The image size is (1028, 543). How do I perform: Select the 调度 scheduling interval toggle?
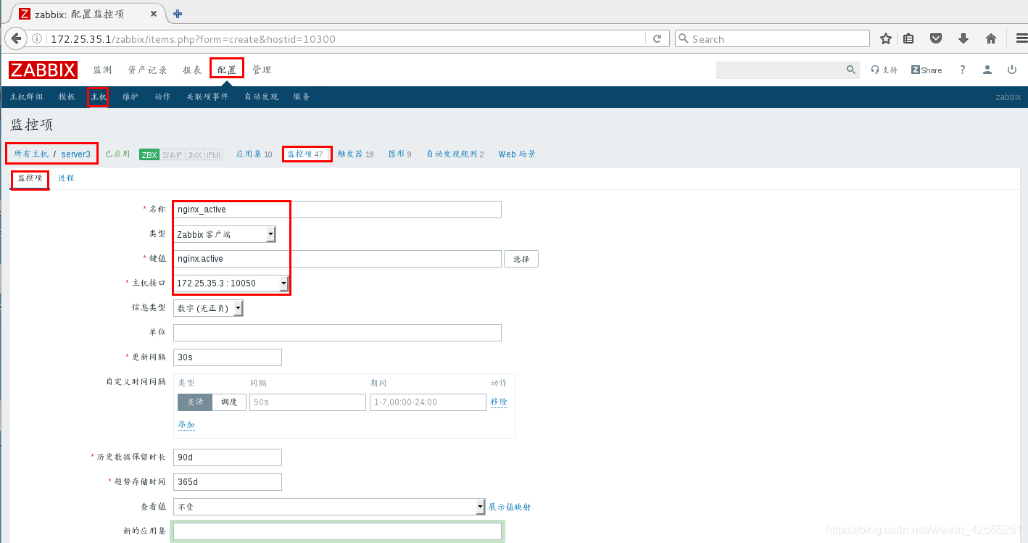pos(229,402)
